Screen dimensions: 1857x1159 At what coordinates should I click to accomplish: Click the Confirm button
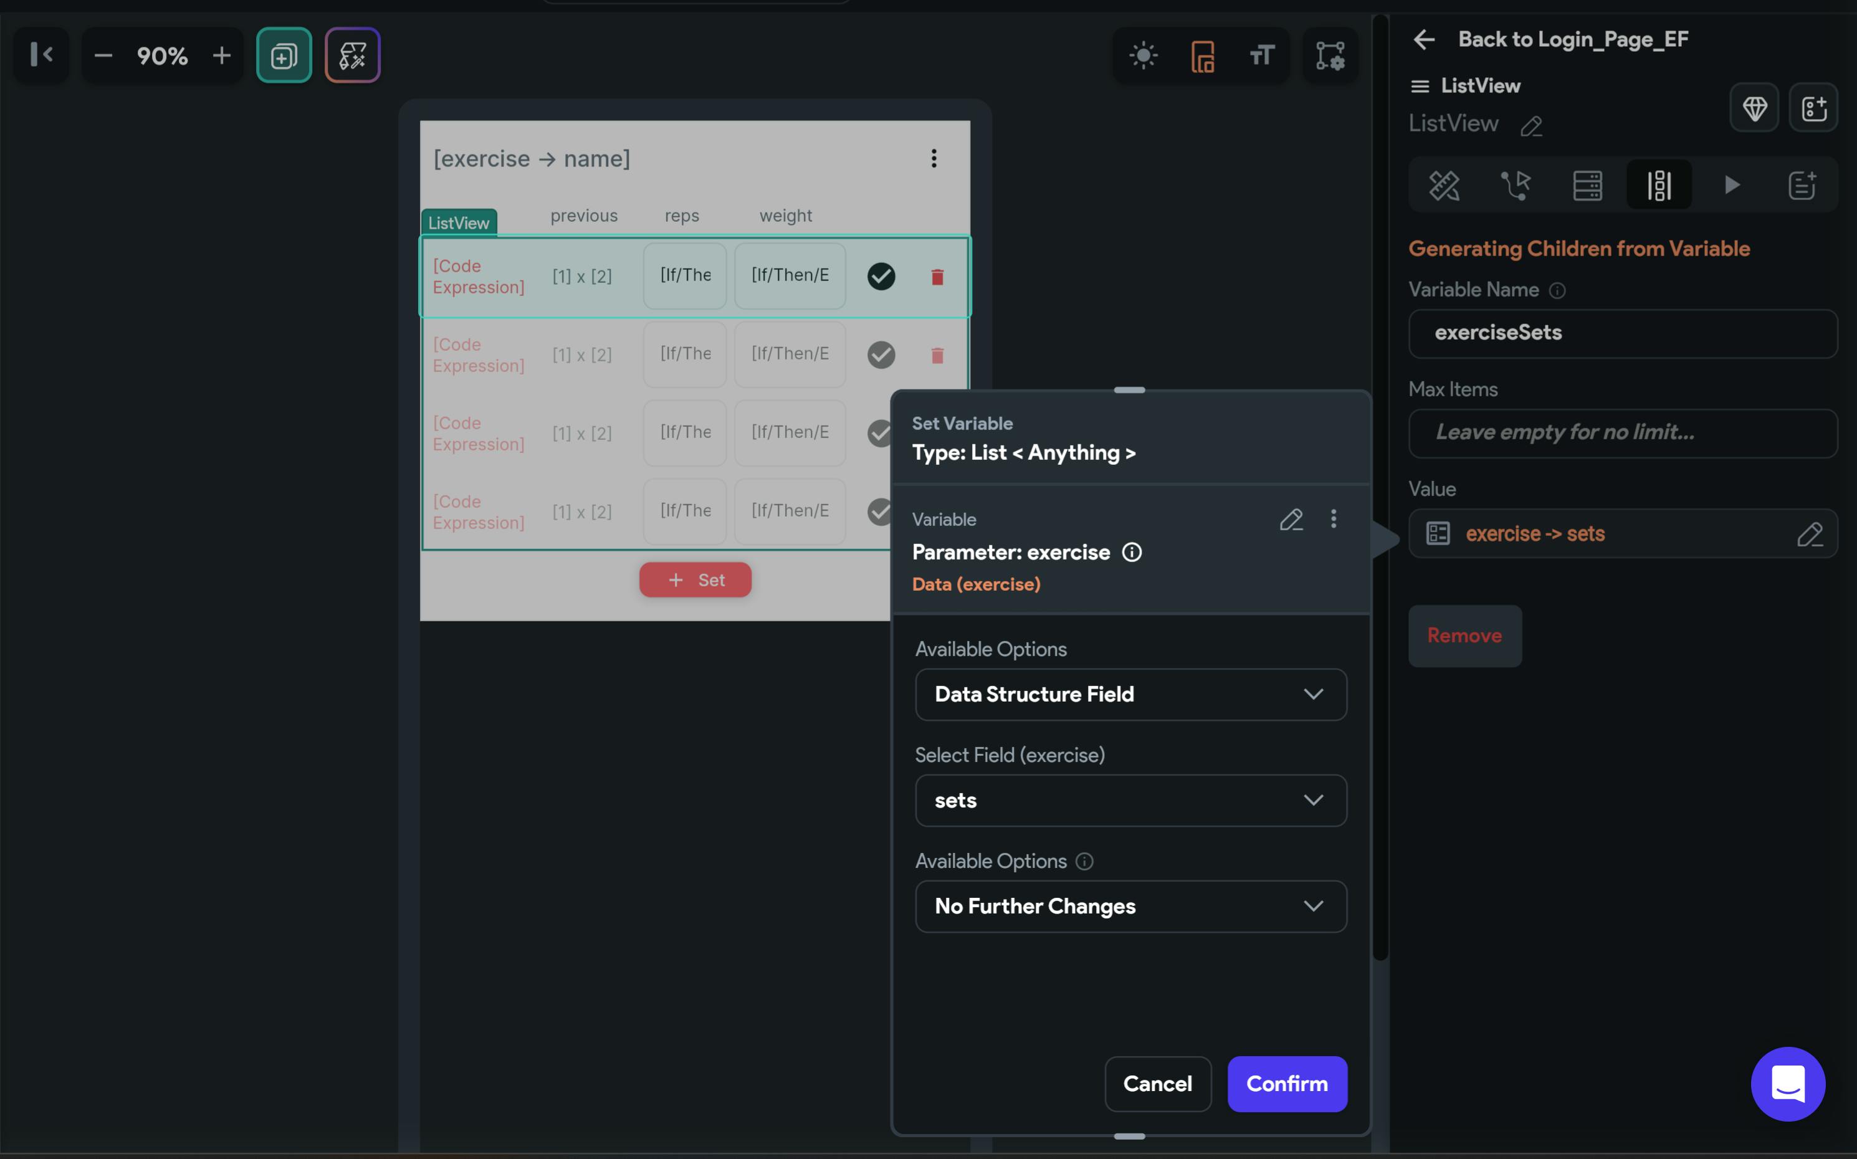[1287, 1084]
